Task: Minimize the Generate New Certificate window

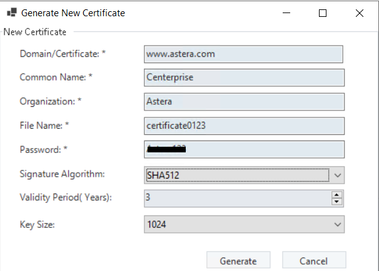Action: [x=286, y=12]
